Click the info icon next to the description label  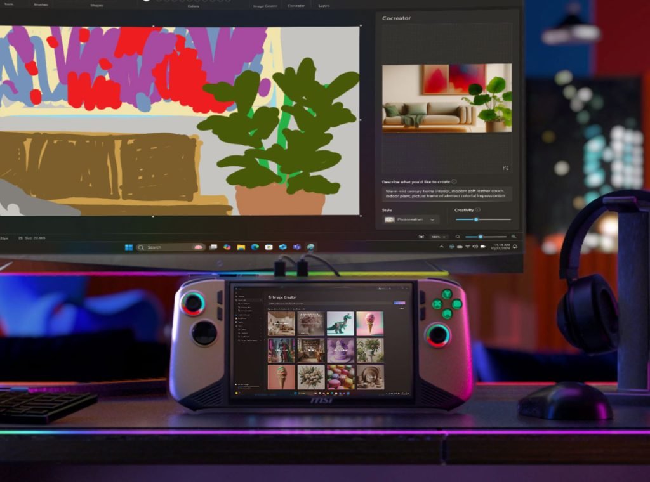[x=454, y=181]
